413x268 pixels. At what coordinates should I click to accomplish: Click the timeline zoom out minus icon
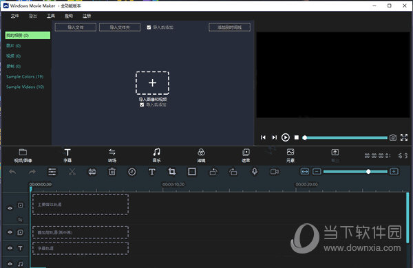click(317, 172)
